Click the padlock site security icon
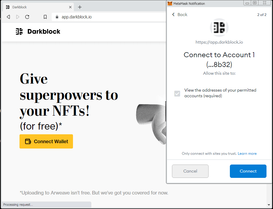Screen dimensions: 273x209 (57, 17)
